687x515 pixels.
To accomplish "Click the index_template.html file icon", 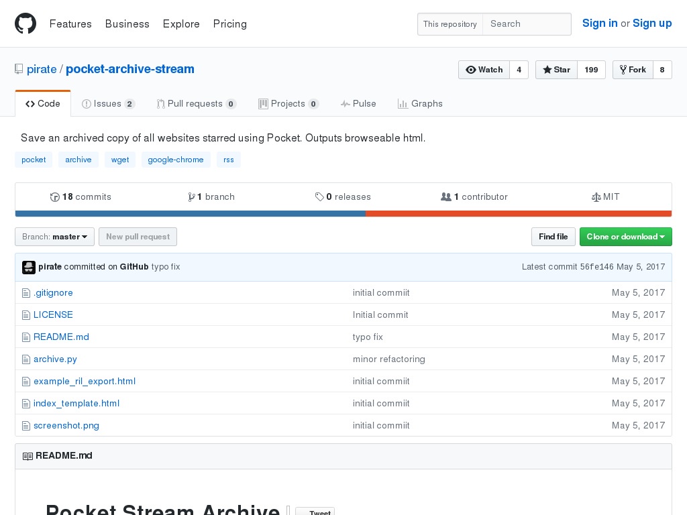I will coord(26,403).
